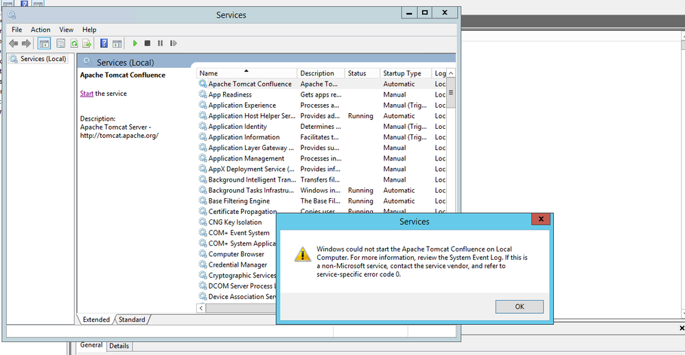The image size is (685, 355).
Task: Click the Refresh toolbar icon
Action: tap(74, 43)
